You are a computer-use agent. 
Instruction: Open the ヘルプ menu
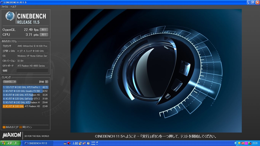pos(13,7)
